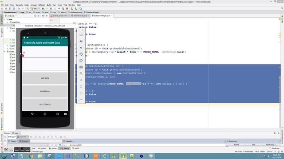Screen dimensions: 284x159
Task: Click the Hits column header
Action: (x=253, y=145)
